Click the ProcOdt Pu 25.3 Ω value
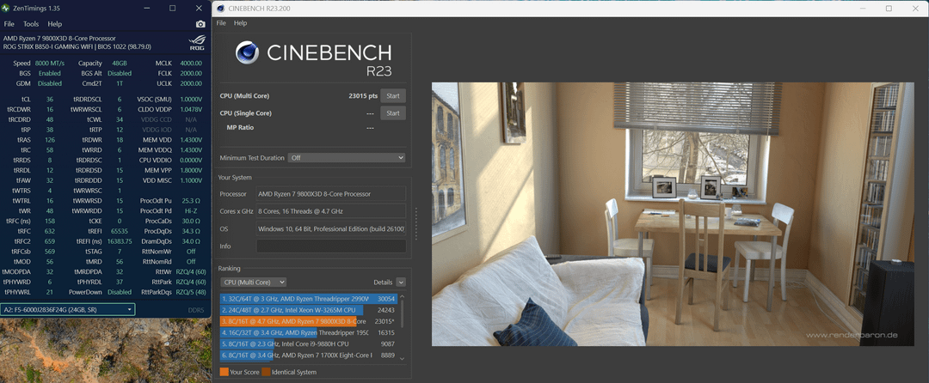 point(191,200)
